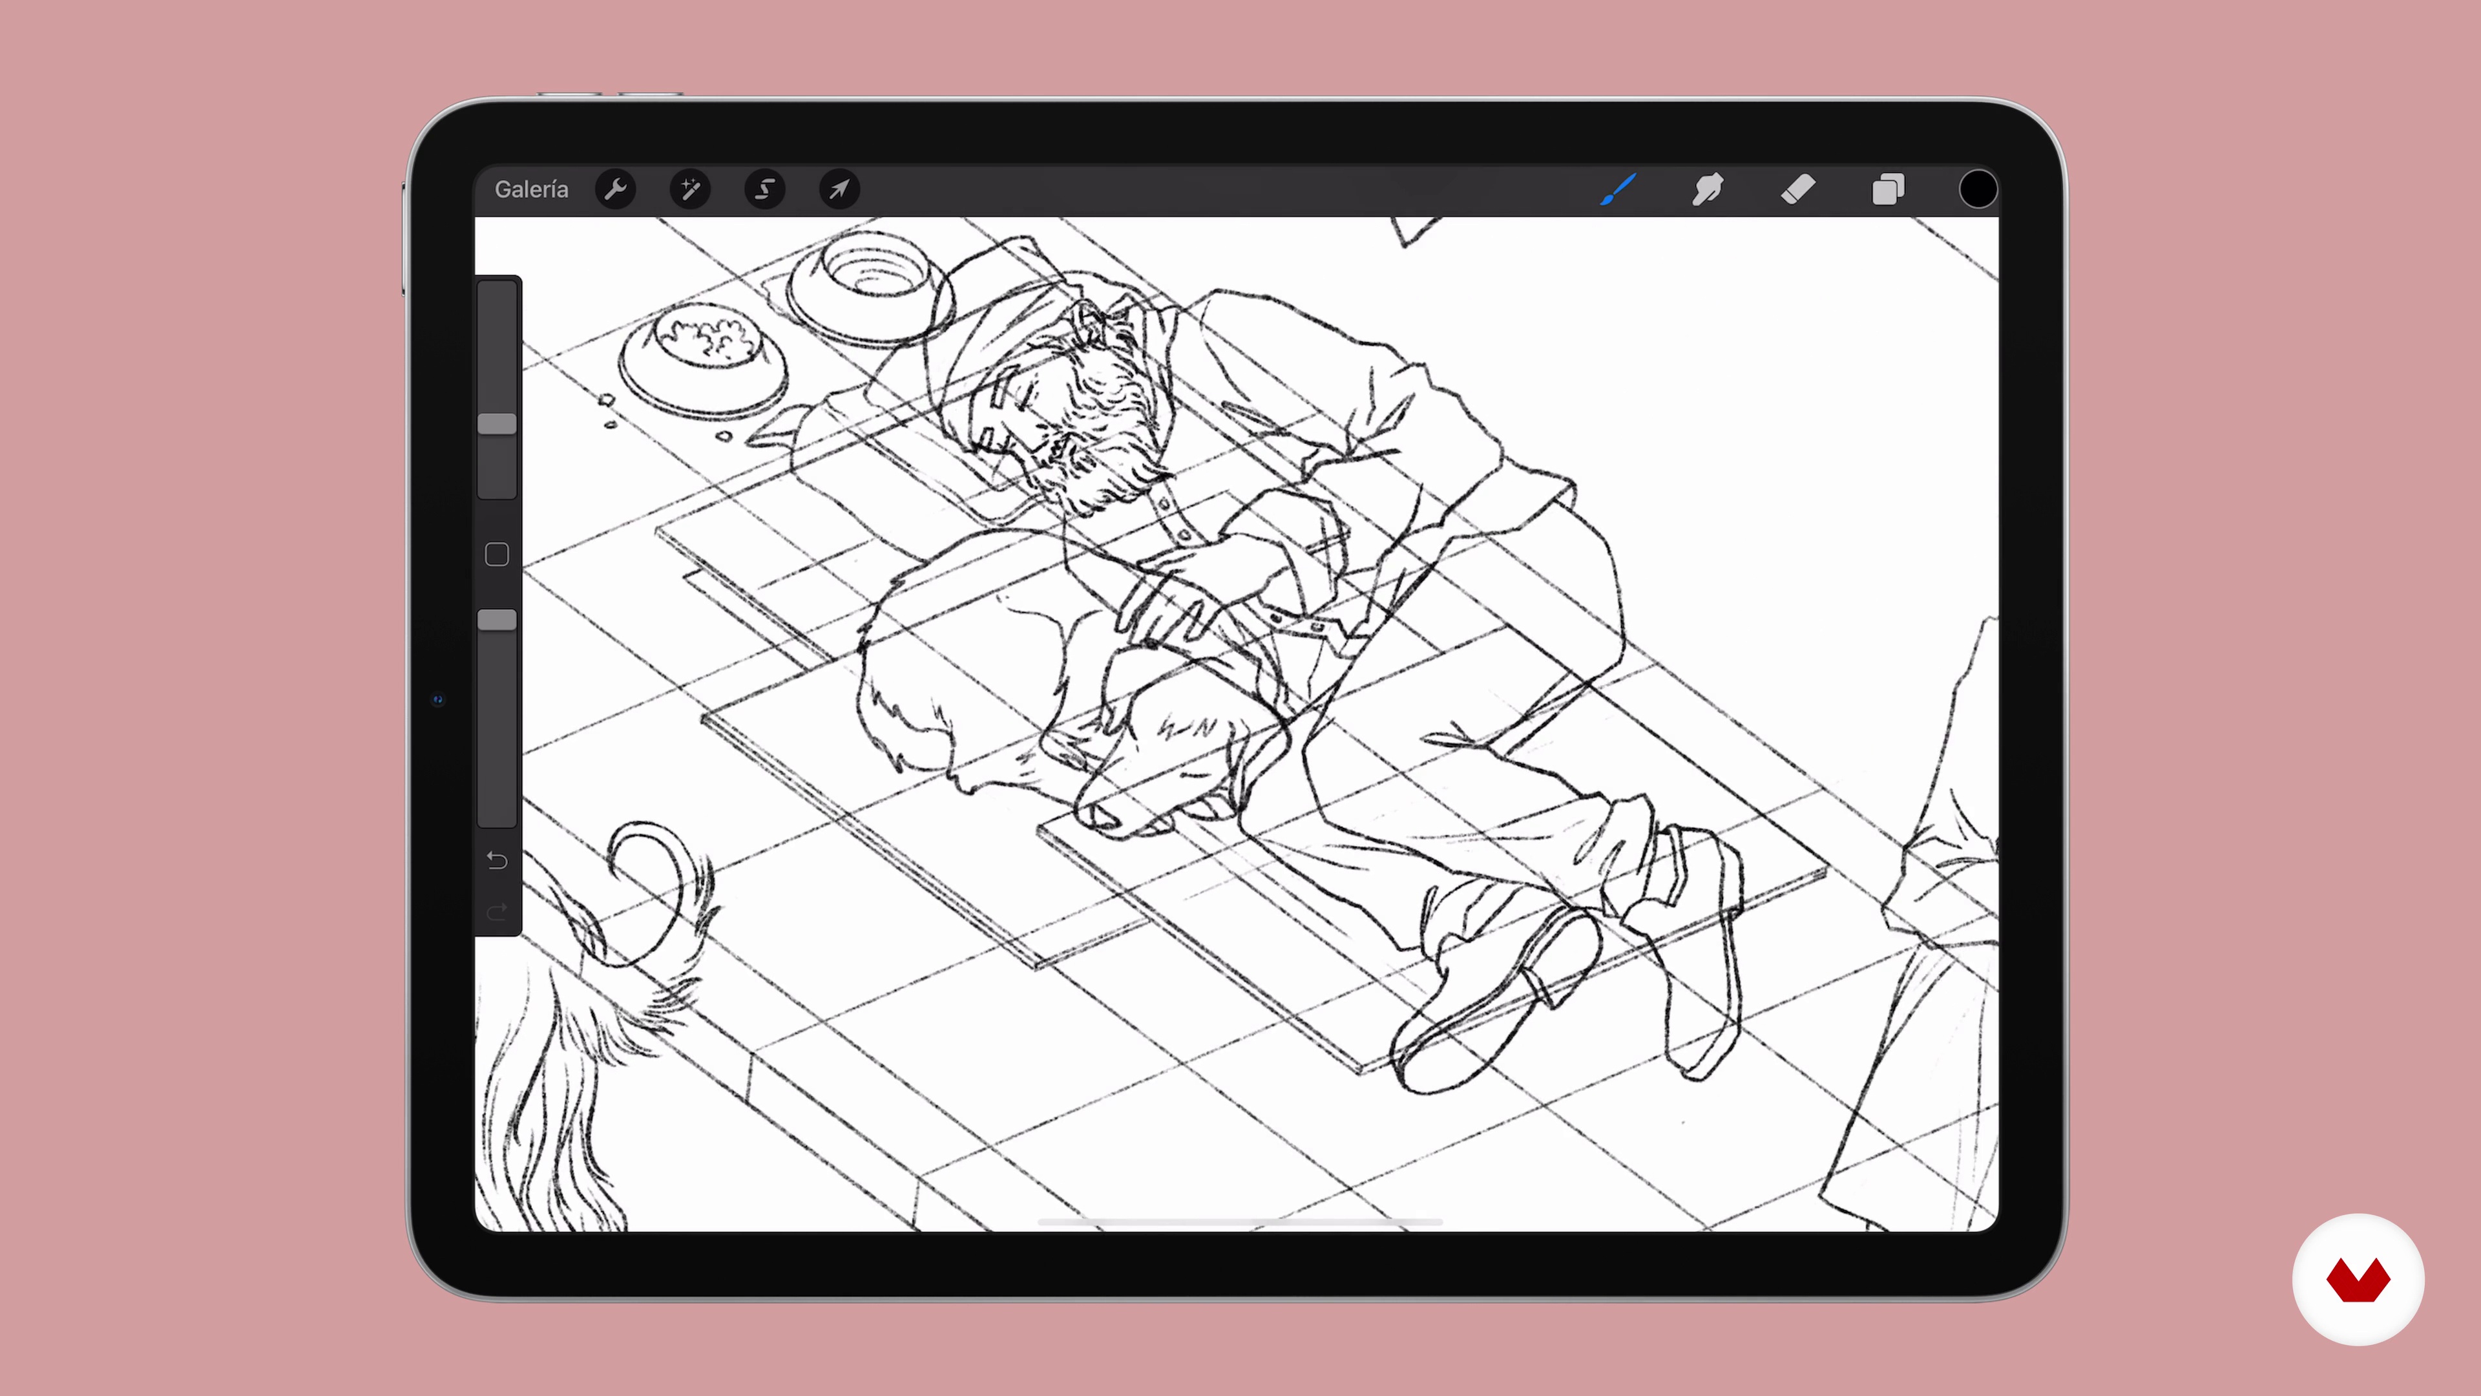Select the Smudge finger tool

(x=1708, y=190)
